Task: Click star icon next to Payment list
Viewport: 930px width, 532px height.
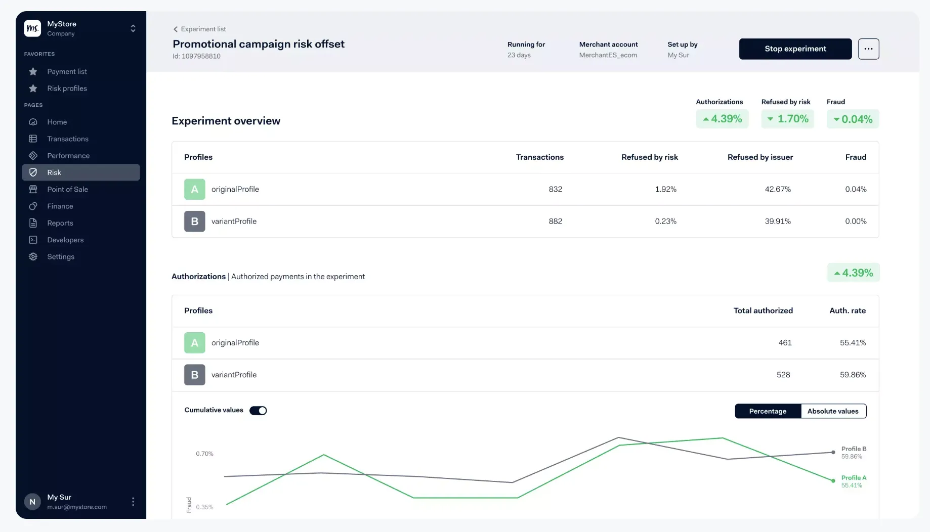Action: [x=33, y=72]
